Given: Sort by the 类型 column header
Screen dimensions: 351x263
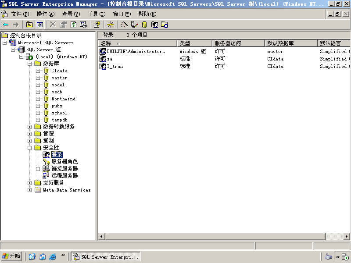Looking at the screenshot, I should pos(194,43).
